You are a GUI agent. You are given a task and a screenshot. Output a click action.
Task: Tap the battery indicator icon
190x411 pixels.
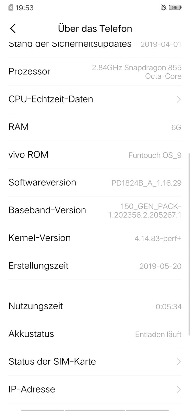tap(175, 8)
